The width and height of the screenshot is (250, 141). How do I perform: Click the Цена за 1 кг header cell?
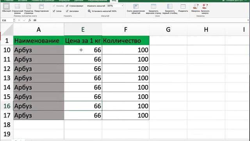click(83, 41)
